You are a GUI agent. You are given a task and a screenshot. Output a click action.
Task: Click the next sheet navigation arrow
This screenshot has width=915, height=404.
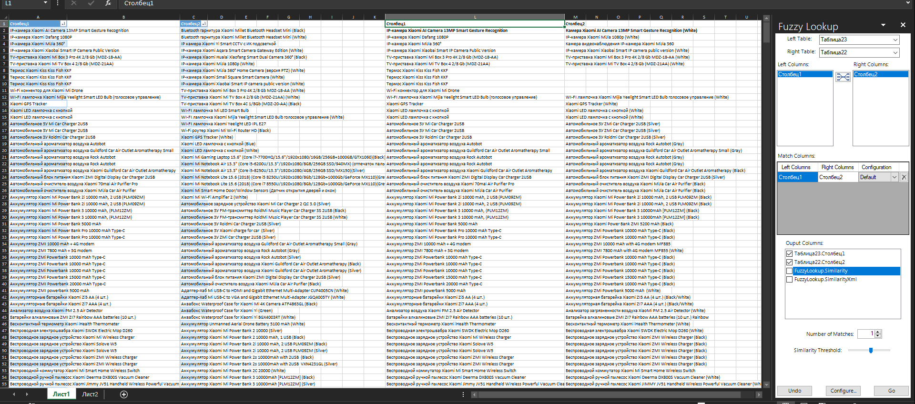[27, 394]
